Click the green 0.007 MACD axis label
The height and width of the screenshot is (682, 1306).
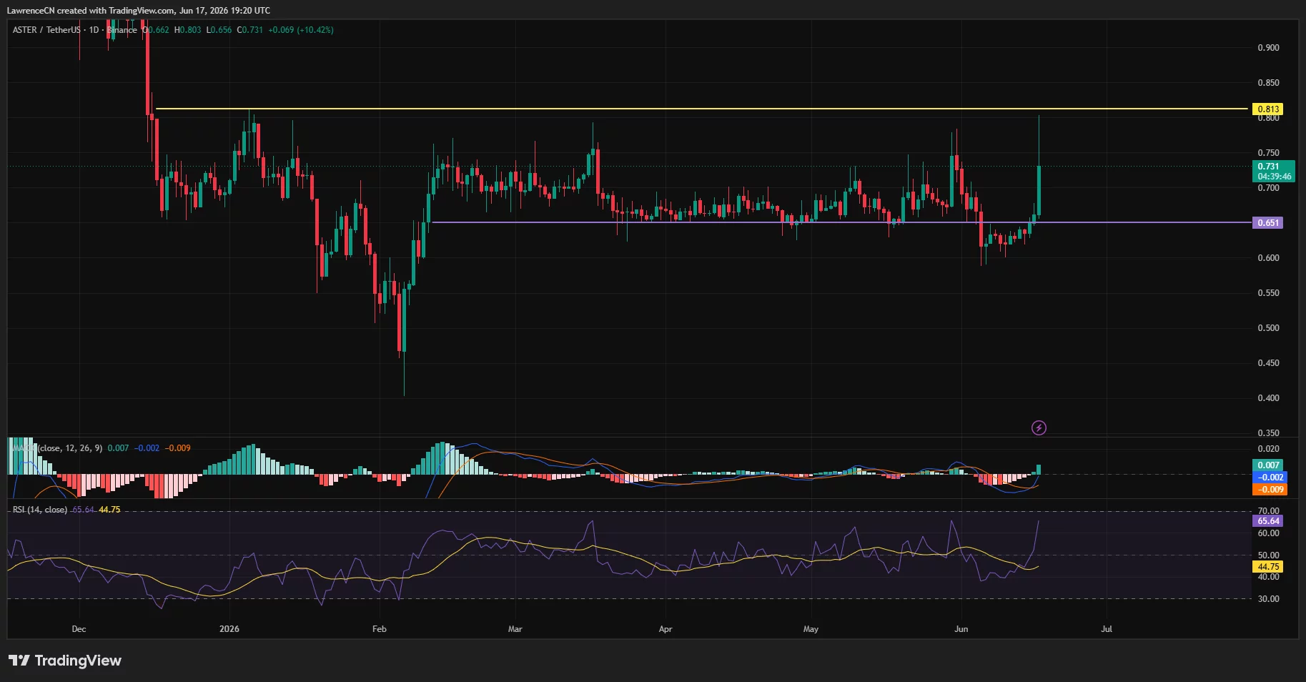[1268, 465]
